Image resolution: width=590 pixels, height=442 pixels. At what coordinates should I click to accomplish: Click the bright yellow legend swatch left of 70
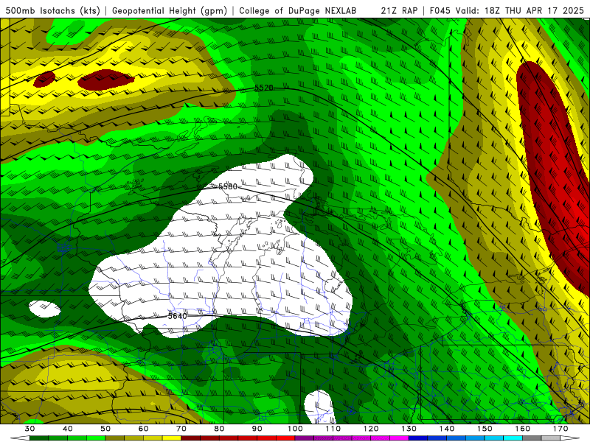172,438
